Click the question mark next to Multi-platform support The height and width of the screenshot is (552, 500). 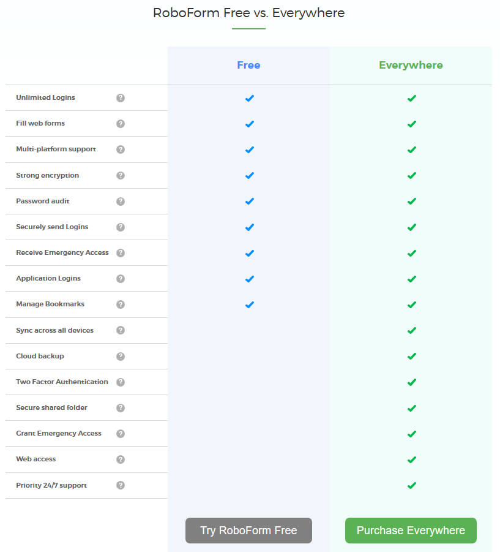[121, 149]
